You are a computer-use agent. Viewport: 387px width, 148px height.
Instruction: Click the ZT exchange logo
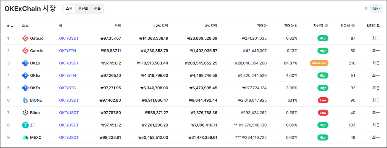[25, 125]
